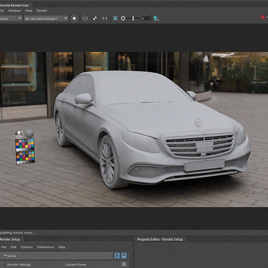
Task: Open the render log icon
Action: tap(157, 18)
